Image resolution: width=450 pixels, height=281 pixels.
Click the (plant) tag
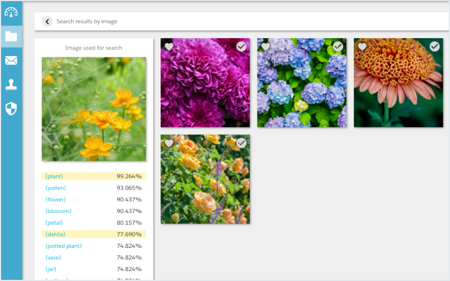54,176
